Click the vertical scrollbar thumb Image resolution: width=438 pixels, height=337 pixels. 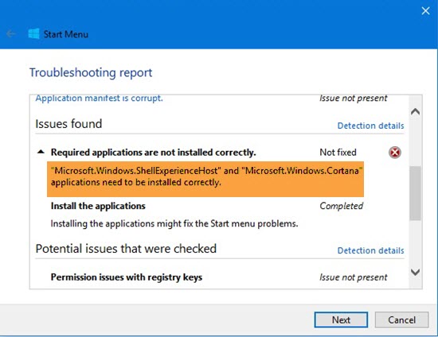(416, 193)
